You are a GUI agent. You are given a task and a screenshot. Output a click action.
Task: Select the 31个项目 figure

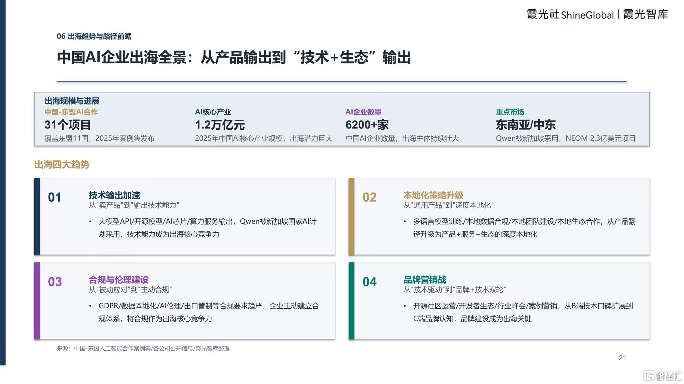[x=68, y=125]
